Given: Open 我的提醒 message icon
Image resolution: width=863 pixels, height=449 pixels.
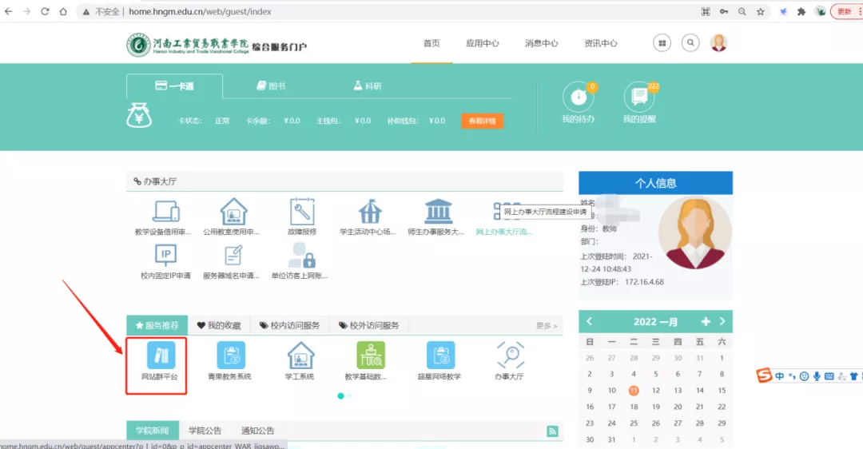Looking at the screenshot, I should coord(639,98).
